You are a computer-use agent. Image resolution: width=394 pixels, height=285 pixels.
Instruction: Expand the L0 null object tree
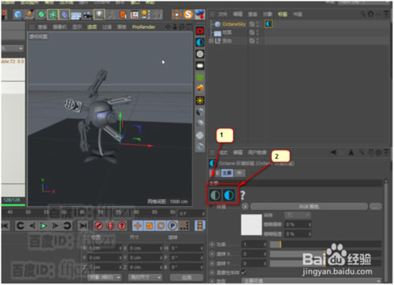(210, 41)
